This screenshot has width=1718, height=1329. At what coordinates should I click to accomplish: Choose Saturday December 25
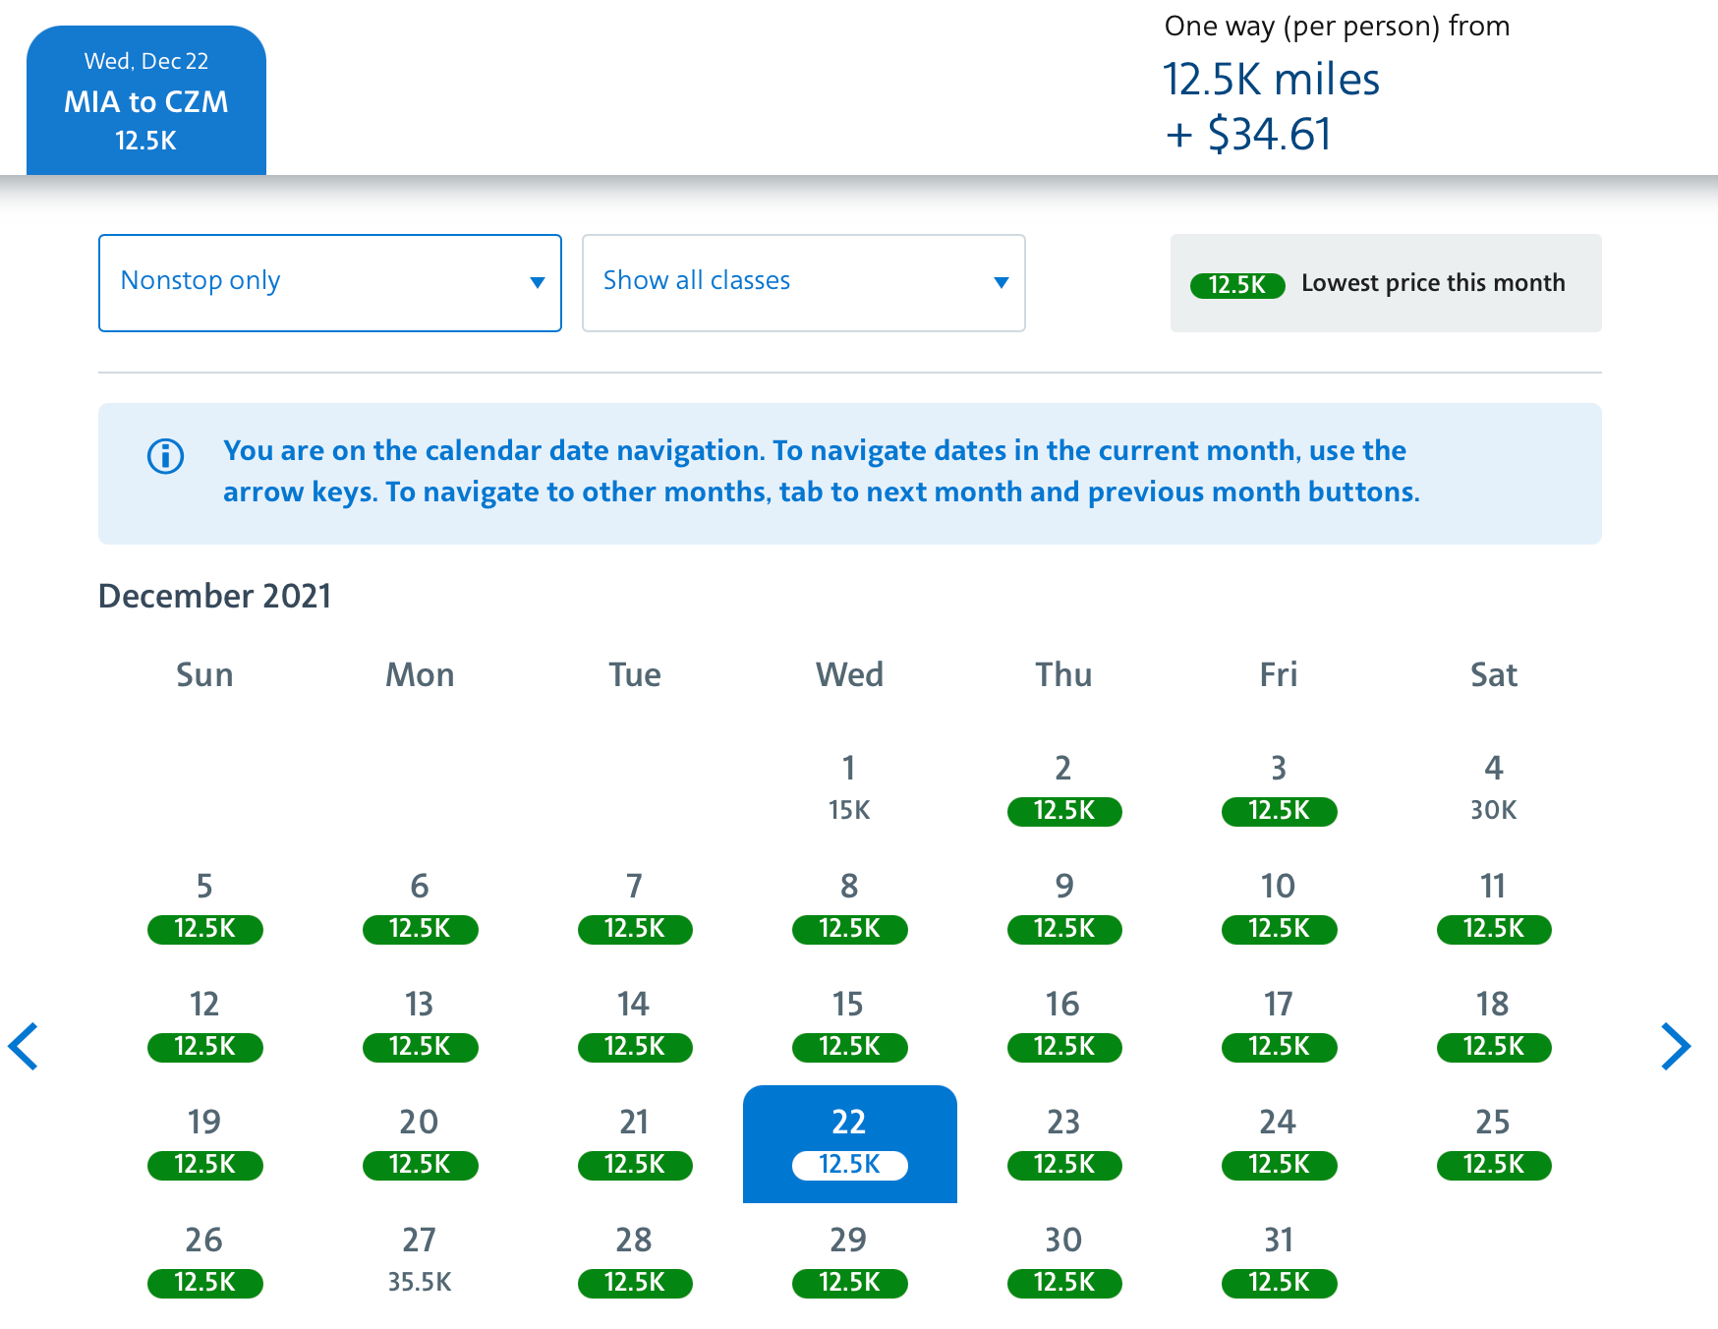(x=1493, y=1143)
